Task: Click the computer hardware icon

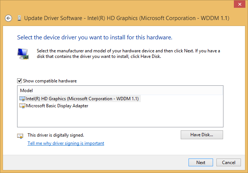Action: click(x=23, y=54)
